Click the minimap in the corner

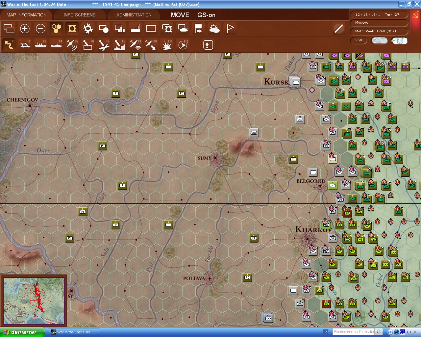pyautogui.click(x=34, y=301)
